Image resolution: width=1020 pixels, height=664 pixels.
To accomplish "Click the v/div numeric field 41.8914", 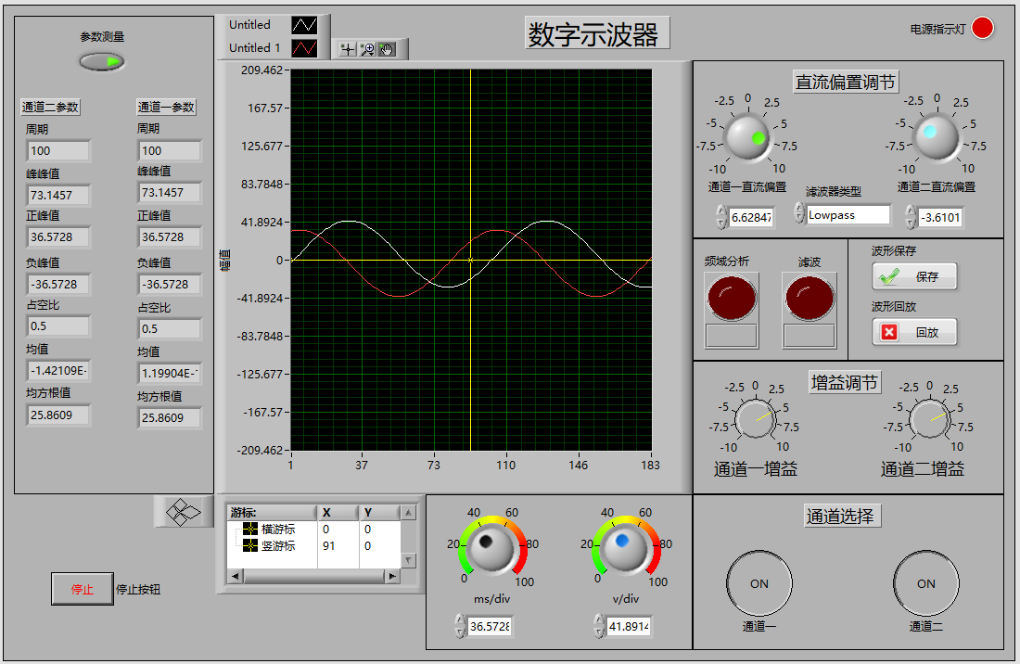I will [x=629, y=626].
